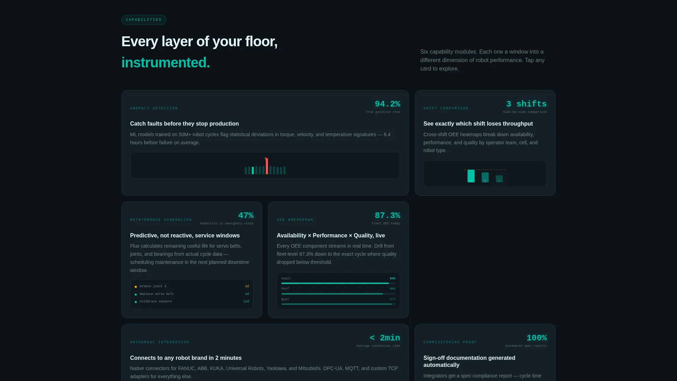Screen dimensions: 677x381
Task: Click the '5d' due value
Action: pos(247,294)
